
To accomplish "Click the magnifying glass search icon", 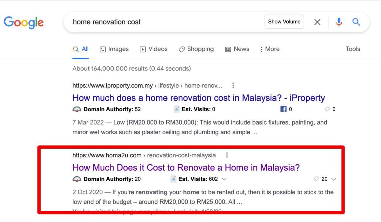I will pyautogui.click(x=356, y=22).
